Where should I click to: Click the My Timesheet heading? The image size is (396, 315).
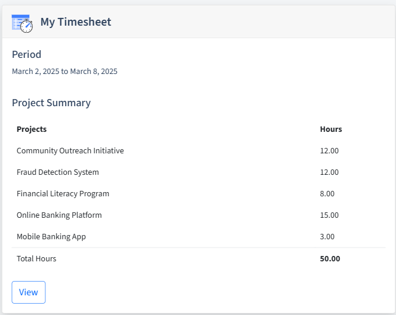[76, 21]
